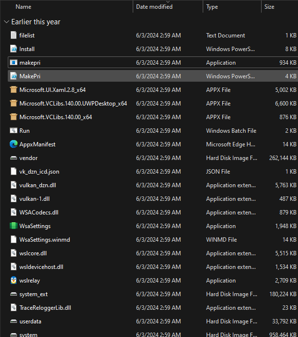This screenshot has height=337, width=298.
Task: Click the WSACodecs.dll file icon
Action: pyautogui.click(x=13, y=213)
